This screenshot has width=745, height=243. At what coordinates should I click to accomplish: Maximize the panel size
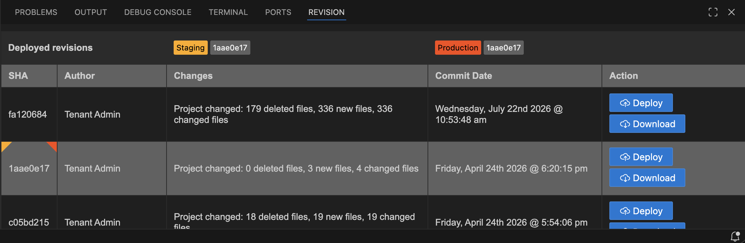tap(713, 12)
